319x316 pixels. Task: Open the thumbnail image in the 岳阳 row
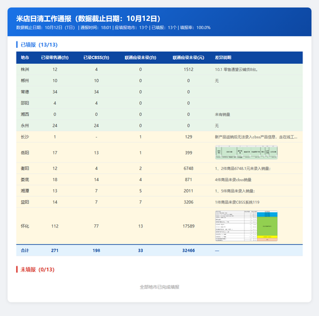246,152
